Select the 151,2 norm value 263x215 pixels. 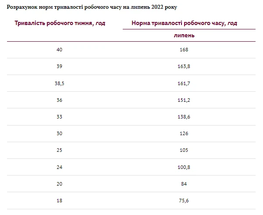184,100
